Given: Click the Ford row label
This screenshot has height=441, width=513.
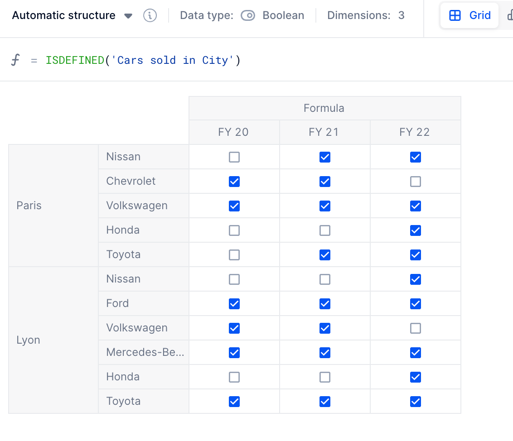Looking at the screenshot, I should 144,303.
